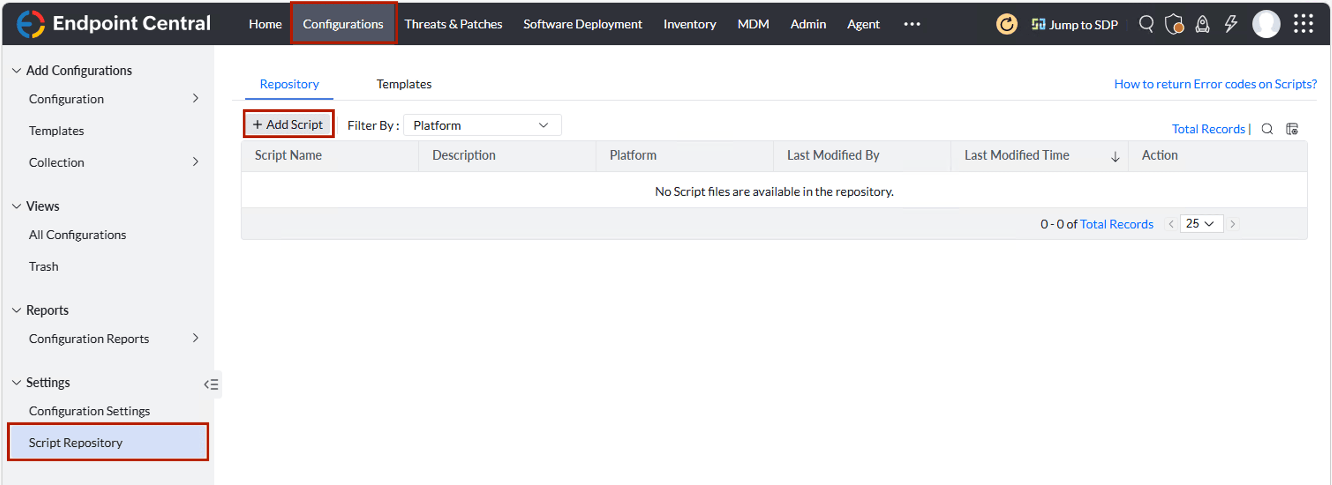Image resolution: width=1332 pixels, height=485 pixels.
Task: Click the no script files available message
Action: point(774,192)
